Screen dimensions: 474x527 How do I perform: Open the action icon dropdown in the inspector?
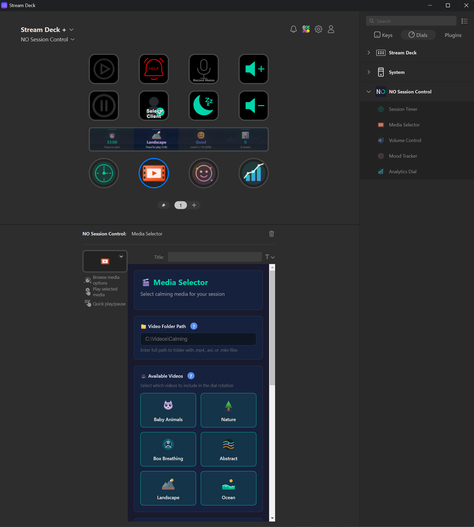click(x=121, y=256)
